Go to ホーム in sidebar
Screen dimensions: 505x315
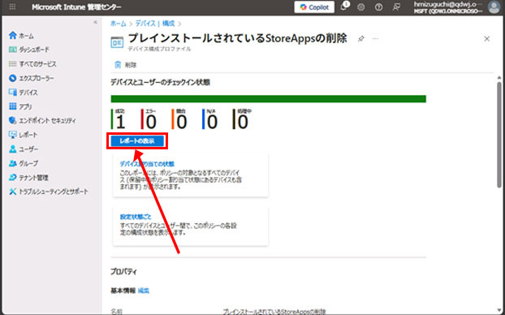(x=22, y=36)
